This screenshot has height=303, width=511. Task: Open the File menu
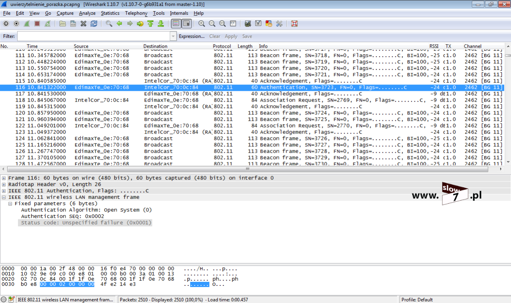point(7,13)
